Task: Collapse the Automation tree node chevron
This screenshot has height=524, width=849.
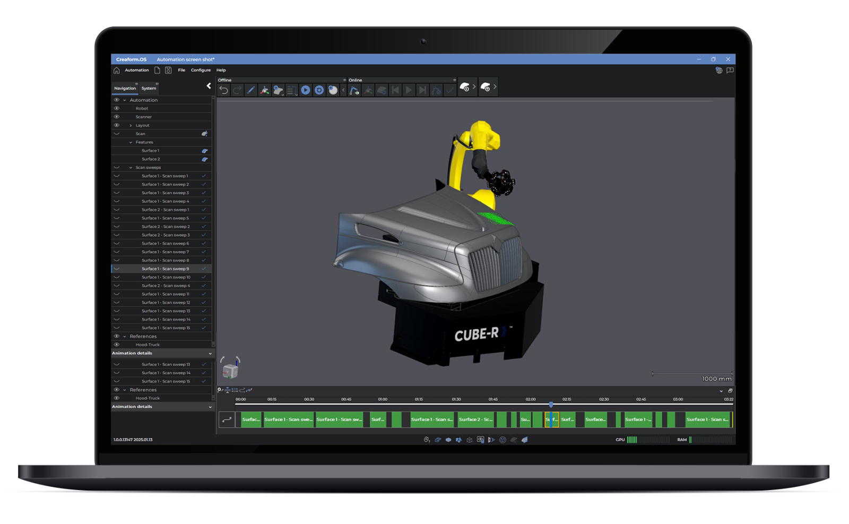Action: (125, 100)
